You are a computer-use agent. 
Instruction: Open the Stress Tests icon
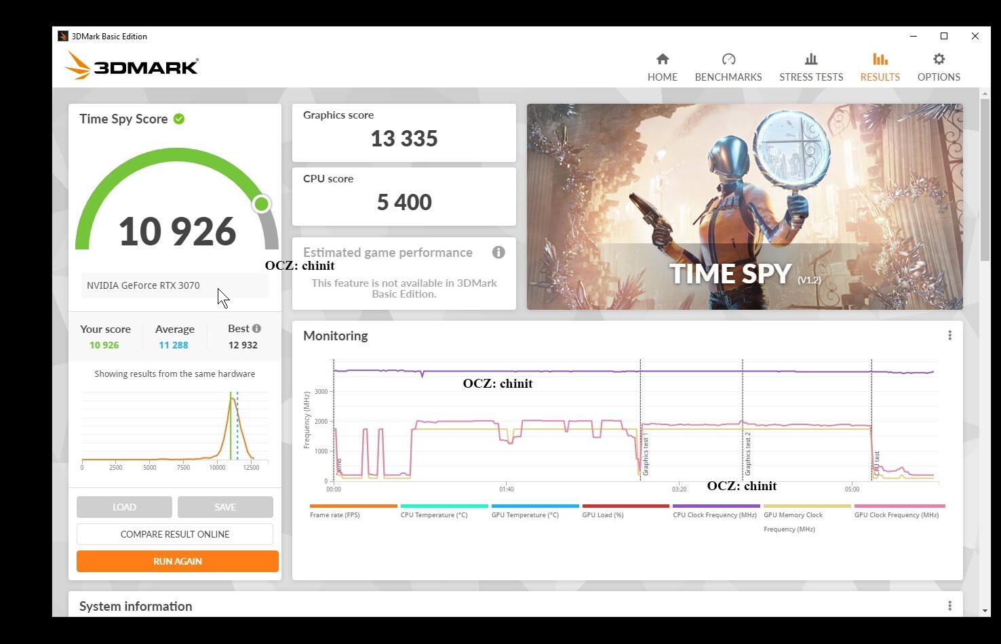[810, 60]
